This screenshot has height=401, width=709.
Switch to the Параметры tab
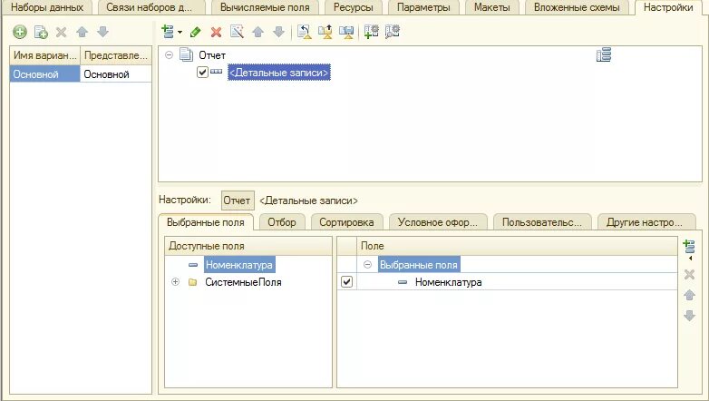click(423, 7)
